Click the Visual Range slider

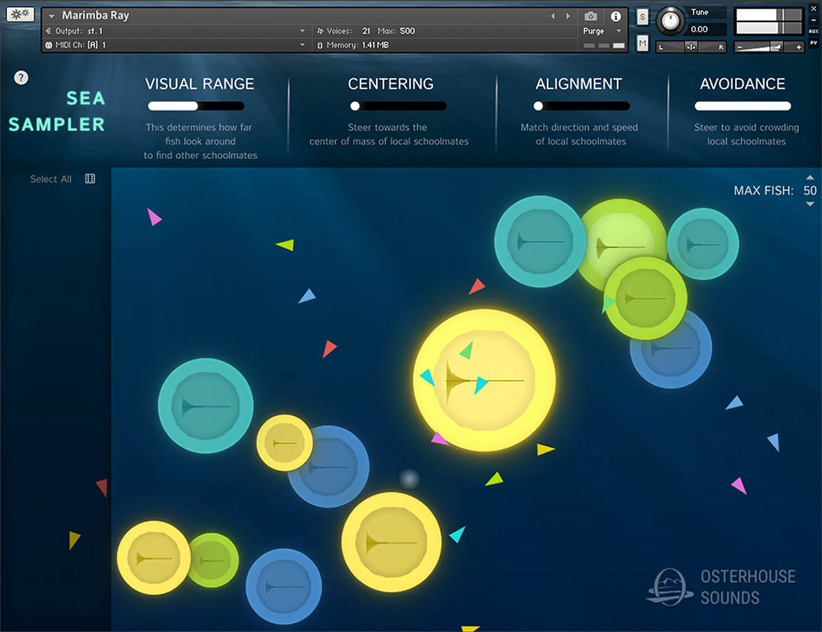(x=196, y=106)
